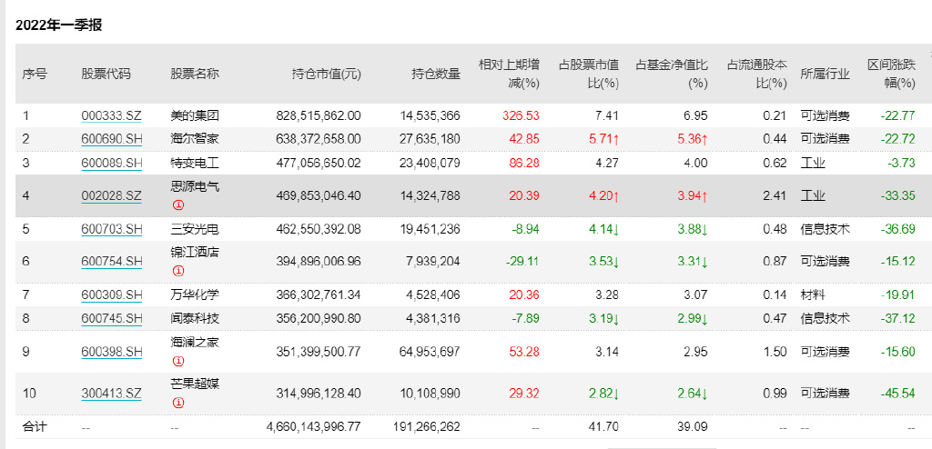Click total quantity 191,266,262
Viewport: 932px width, 449px height.
[426, 426]
